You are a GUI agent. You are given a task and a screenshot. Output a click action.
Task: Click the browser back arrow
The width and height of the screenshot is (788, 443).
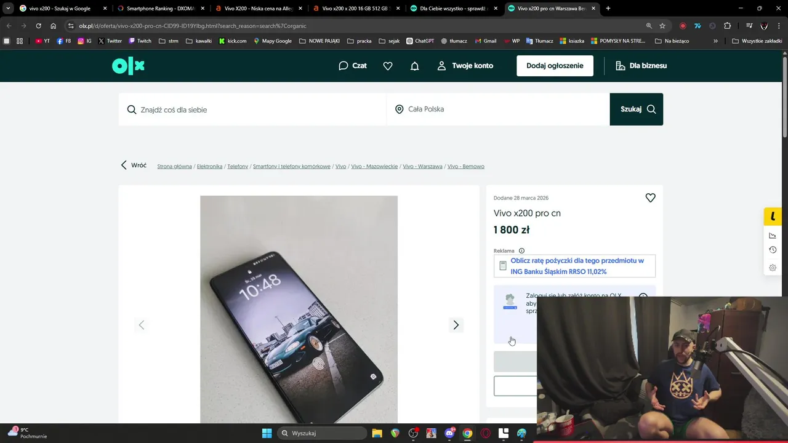[9, 26]
